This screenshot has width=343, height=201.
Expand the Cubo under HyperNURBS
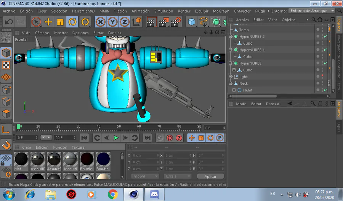pyautogui.click(x=234, y=70)
